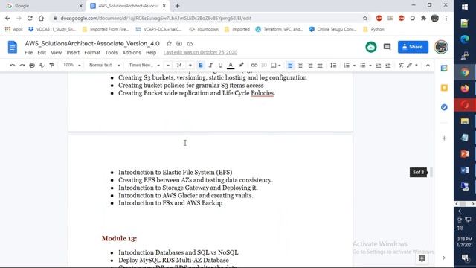Increase font size with plus button
This screenshot has width=476, height=268.
click(x=190, y=65)
